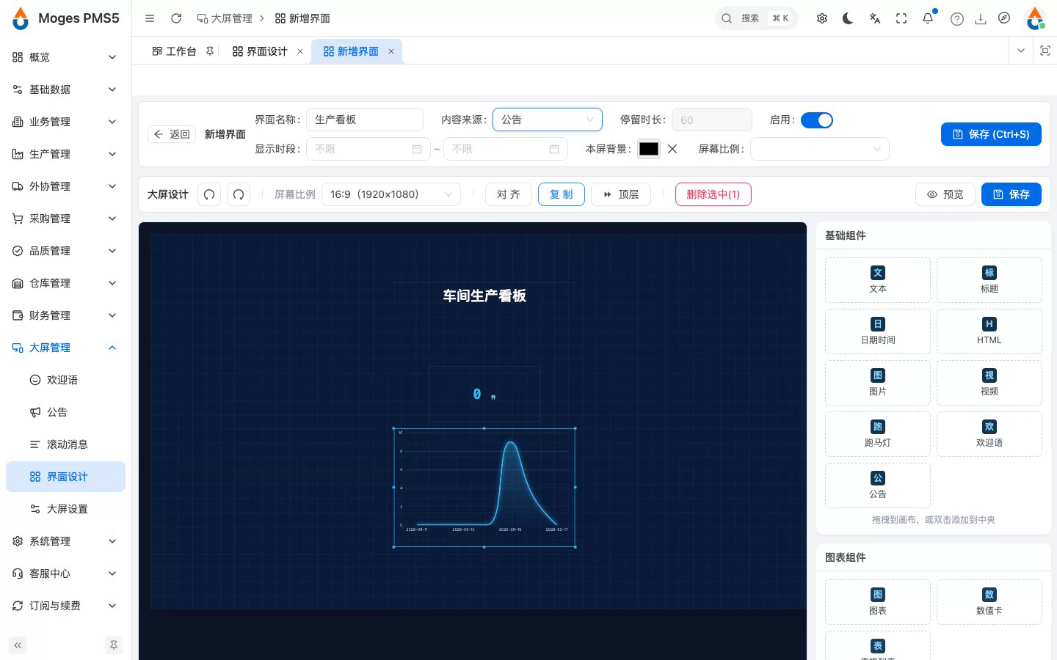Open 欢迎语 in the sidebar
Screen dimensions: 1057x660
(x=65, y=380)
